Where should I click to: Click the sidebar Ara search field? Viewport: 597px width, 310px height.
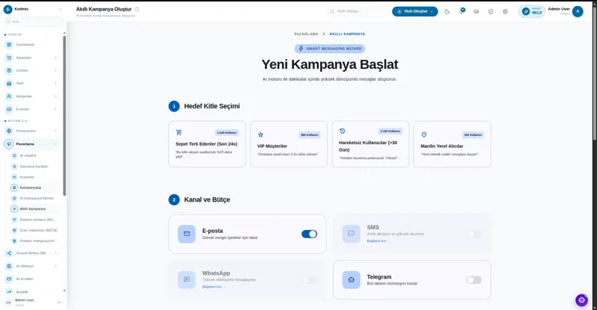(34, 22)
